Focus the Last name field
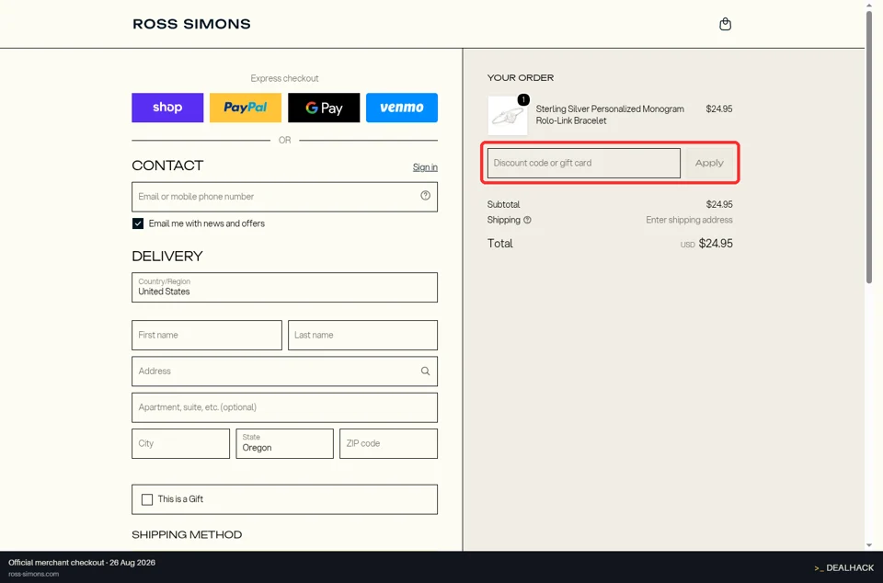 (x=362, y=335)
